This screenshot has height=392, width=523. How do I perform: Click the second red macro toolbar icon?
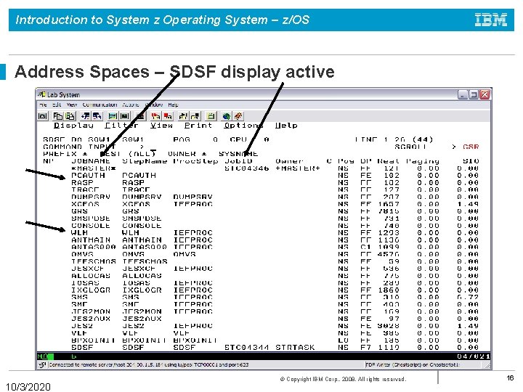(168, 116)
